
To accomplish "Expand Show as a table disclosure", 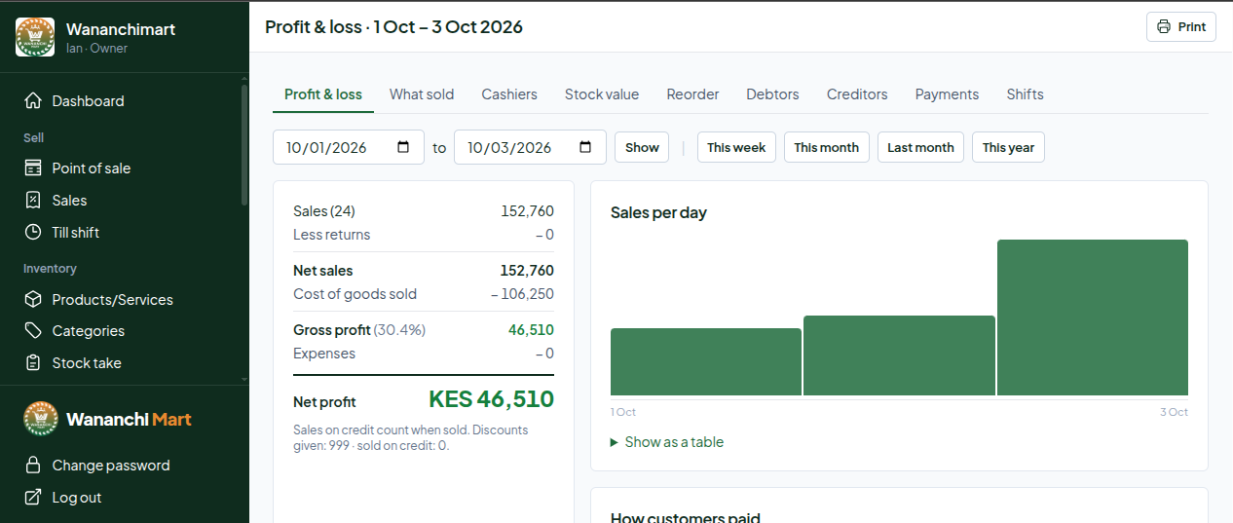I will click(x=667, y=442).
